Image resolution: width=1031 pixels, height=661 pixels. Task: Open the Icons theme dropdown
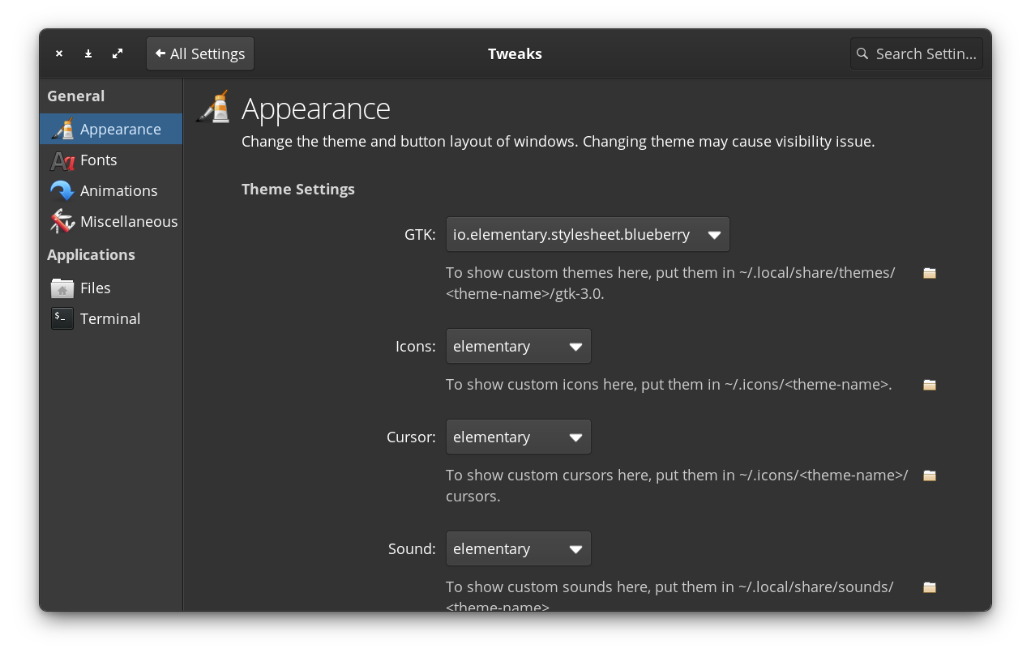tap(518, 347)
